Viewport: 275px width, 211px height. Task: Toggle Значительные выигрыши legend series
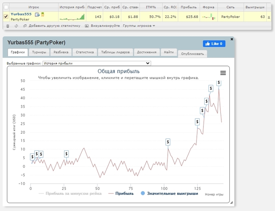tap(169, 193)
